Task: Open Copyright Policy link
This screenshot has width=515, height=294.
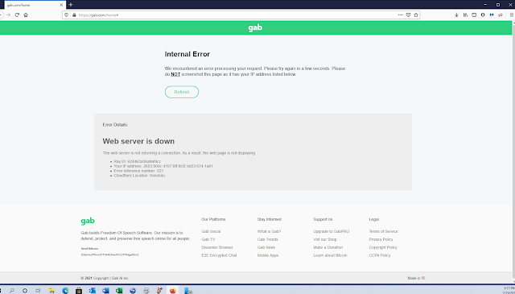Action: (x=383, y=247)
